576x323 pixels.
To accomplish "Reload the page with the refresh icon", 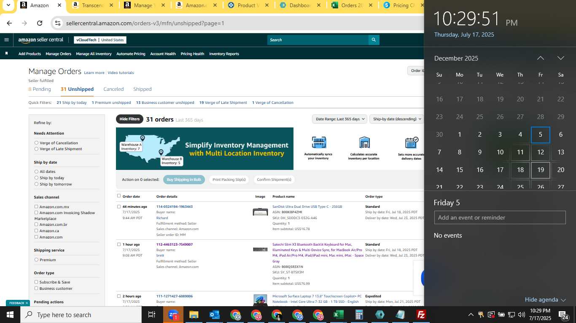I will click(40, 23).
